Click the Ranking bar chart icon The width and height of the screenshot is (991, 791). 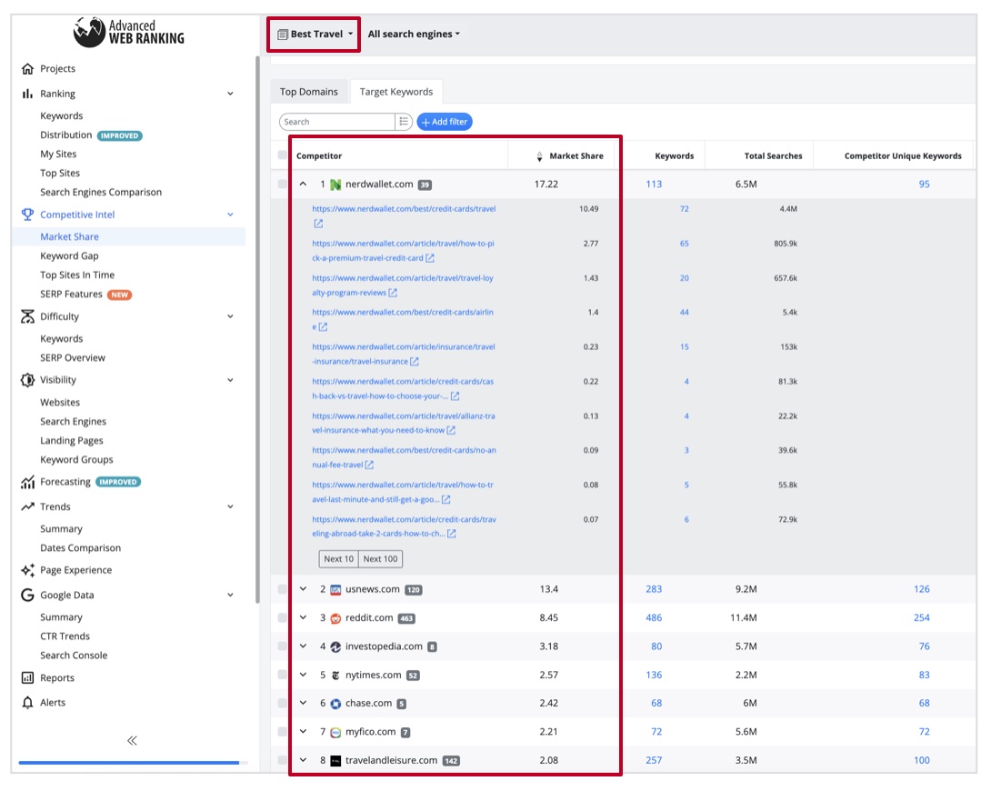point(27,94)
